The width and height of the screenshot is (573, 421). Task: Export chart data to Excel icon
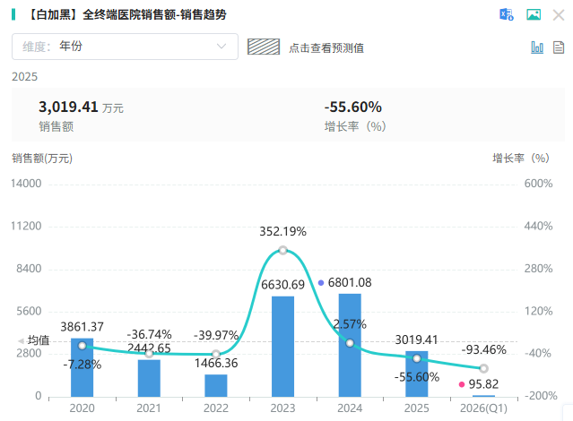(x=507, y=14)
